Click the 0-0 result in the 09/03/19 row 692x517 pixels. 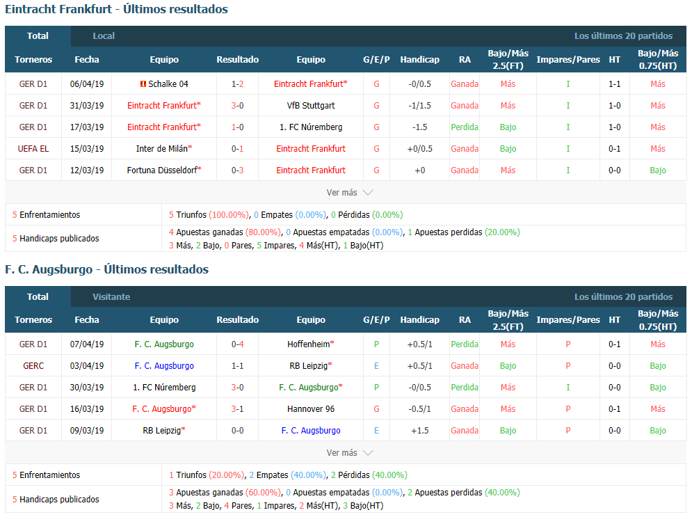tap(237, 431)
